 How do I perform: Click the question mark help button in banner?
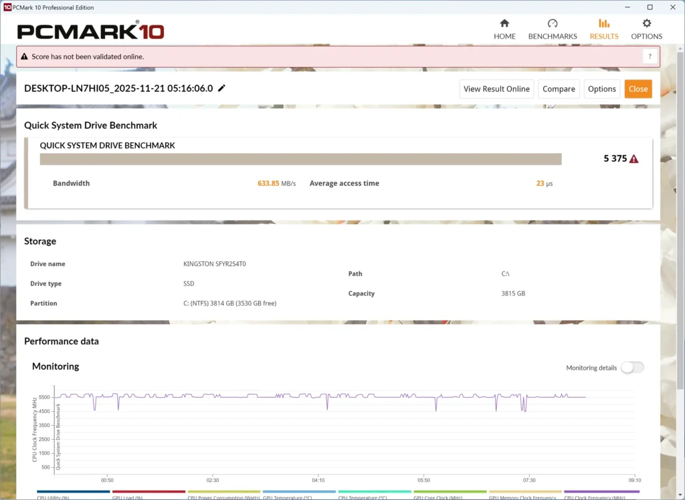649,57
